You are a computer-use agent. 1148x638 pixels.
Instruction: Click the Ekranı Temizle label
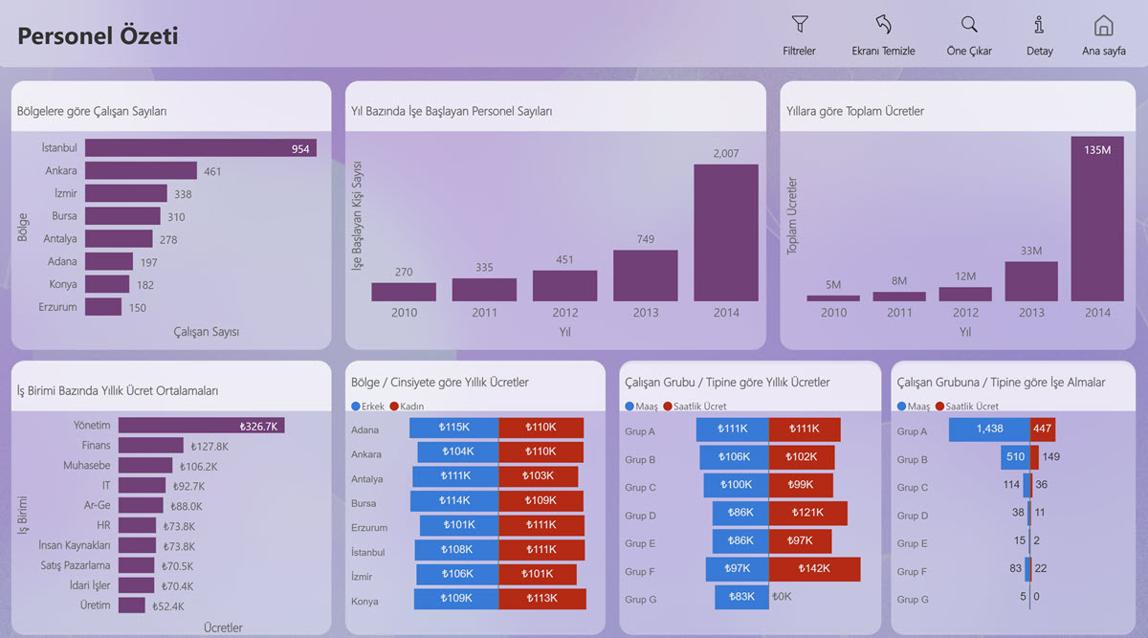883,51
